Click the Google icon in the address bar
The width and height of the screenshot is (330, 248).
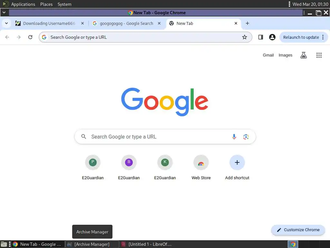click(44, 37)
